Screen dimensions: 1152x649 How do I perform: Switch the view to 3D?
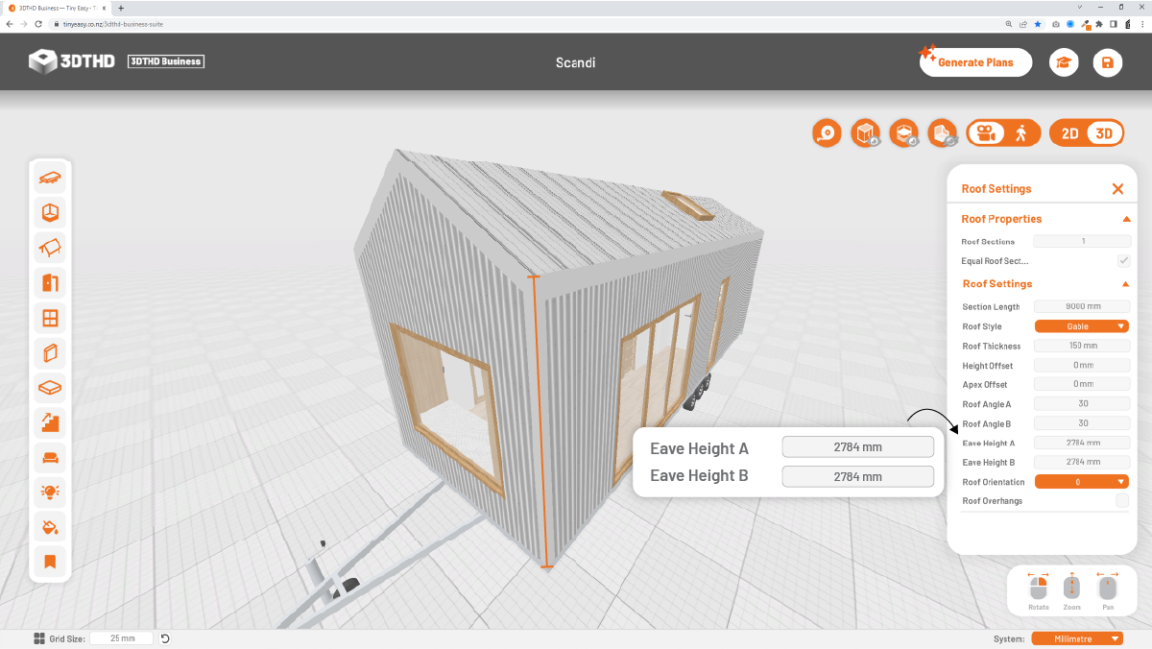1104,133
